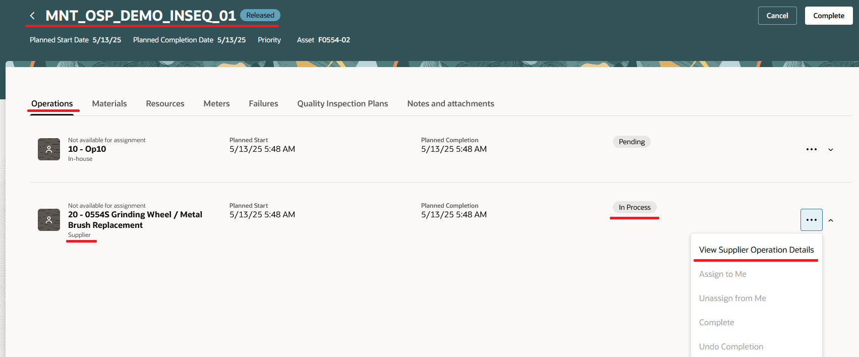Click the Priority label in the header
Screen dimensions: 859x357
[269, 40]
